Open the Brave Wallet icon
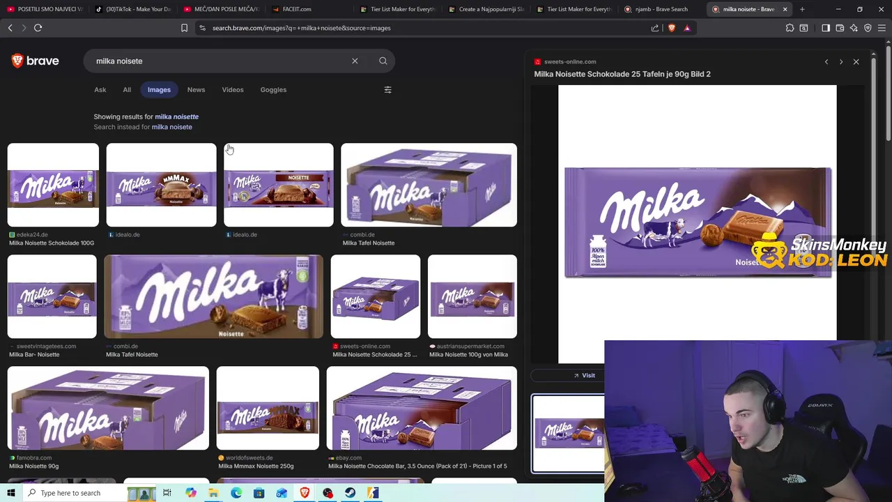 [840, 28]
